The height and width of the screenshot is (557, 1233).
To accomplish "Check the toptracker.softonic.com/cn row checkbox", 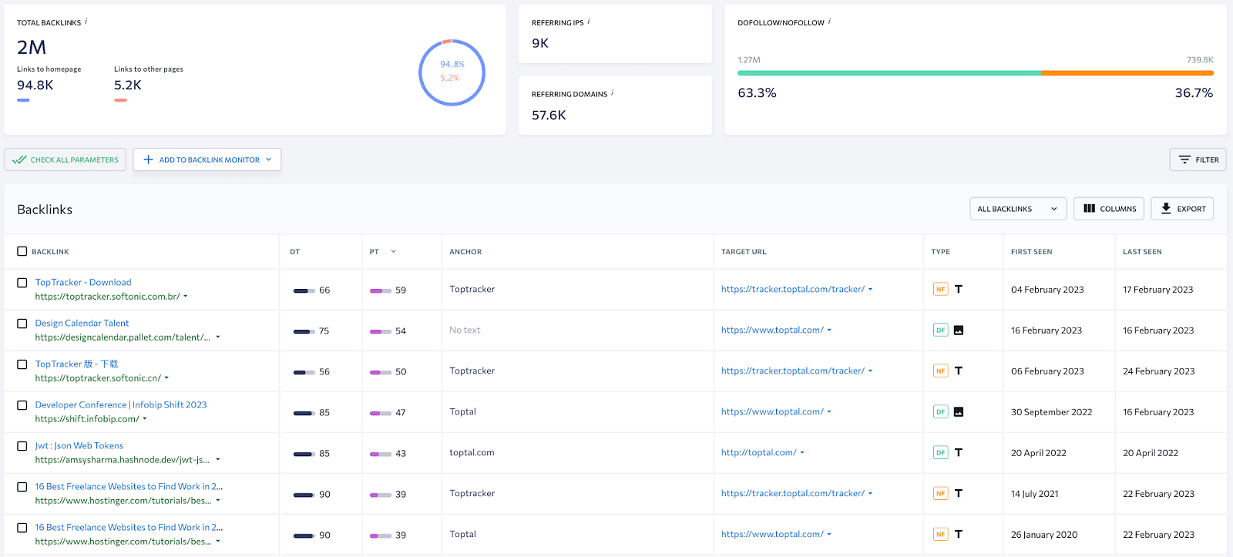I will pos(22,364).
